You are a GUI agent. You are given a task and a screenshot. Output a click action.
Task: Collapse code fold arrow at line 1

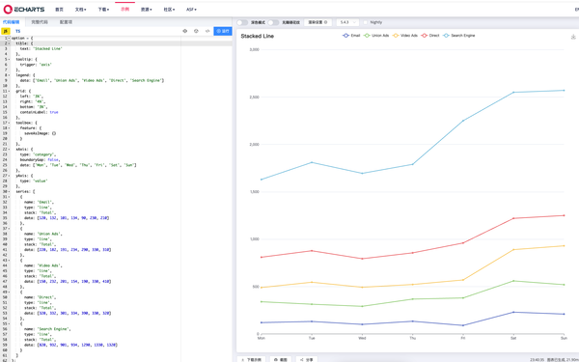(10, 38)
